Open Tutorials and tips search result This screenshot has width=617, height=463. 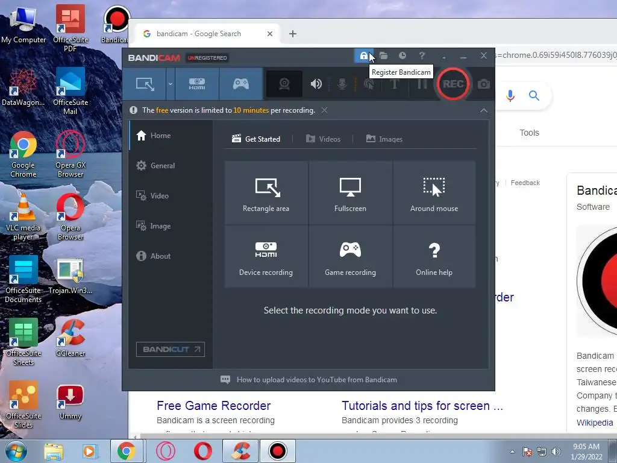pos(422,406)
